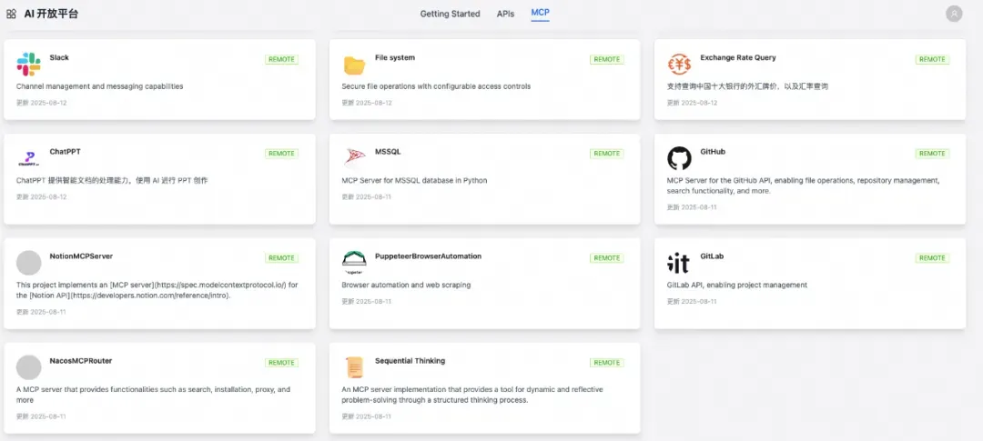
Task: Open the GitLab server title
Action: click(712, 256)
